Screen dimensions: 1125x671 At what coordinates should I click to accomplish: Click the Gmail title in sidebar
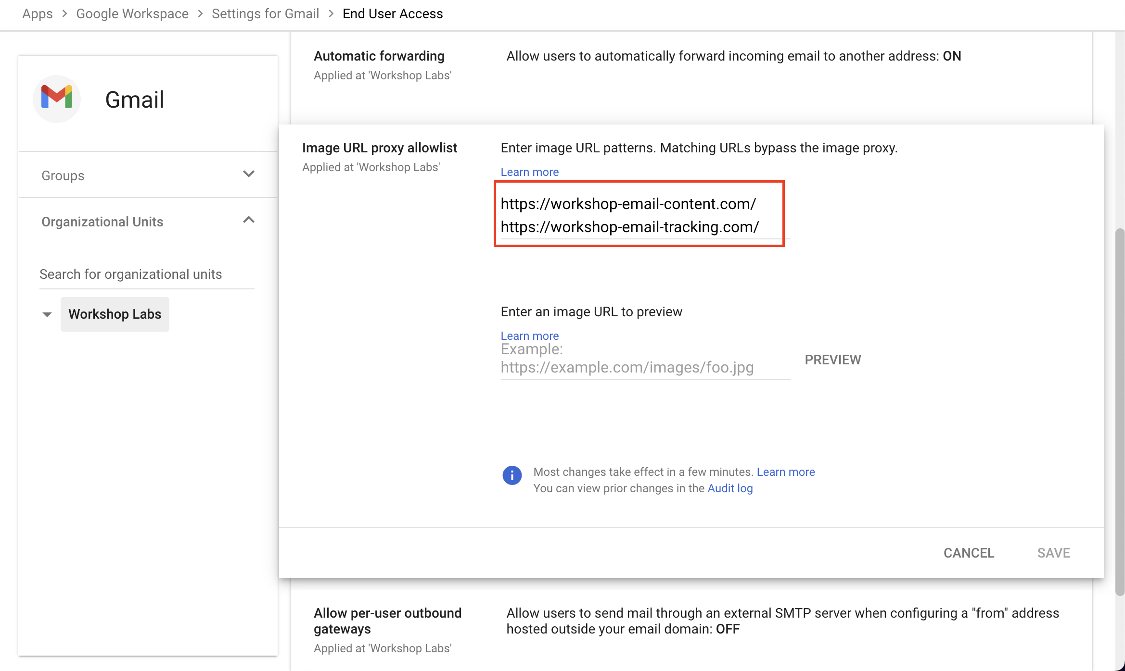(135, 100)
